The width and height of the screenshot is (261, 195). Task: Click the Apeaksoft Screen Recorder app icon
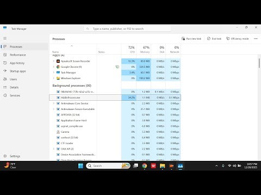(58, 61)
